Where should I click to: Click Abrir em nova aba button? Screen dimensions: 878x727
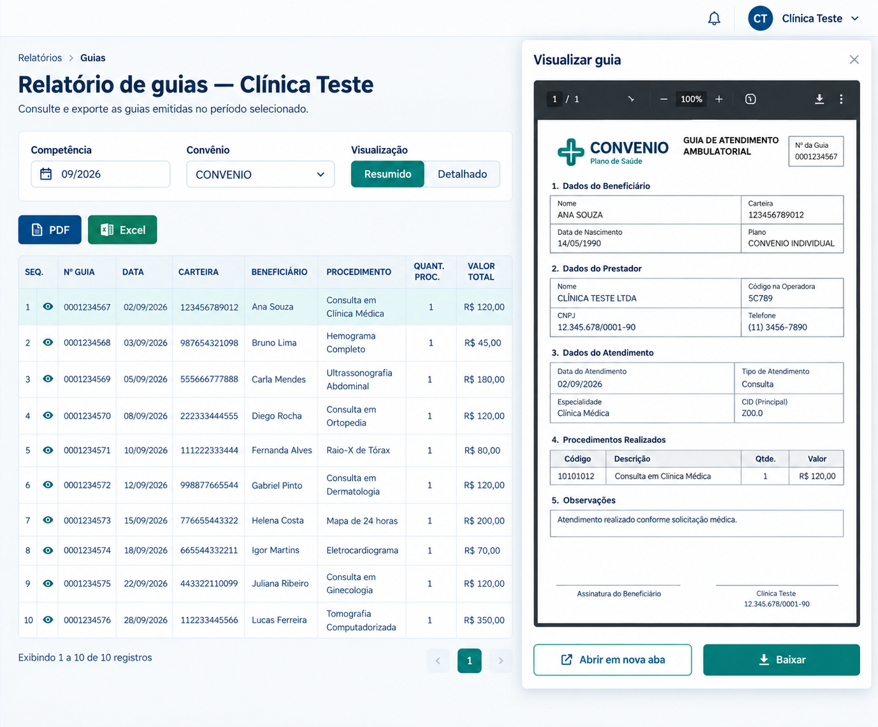[x=612, y=659]
